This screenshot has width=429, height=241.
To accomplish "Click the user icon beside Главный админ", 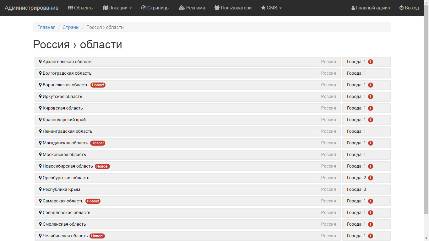I will pyautogui.click(x=353, y=8).
